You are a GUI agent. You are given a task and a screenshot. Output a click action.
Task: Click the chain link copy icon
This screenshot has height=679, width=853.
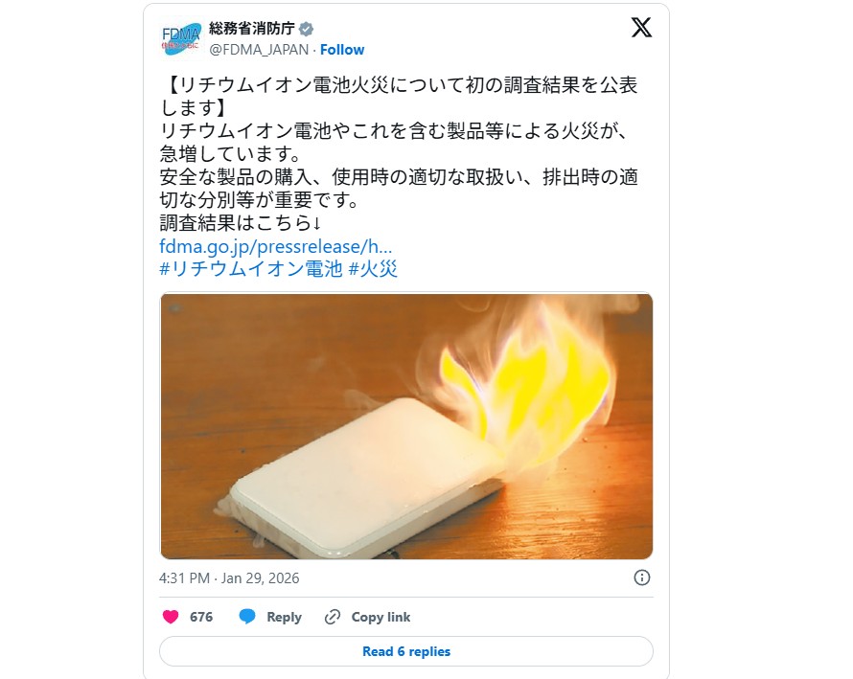point(332,617)
